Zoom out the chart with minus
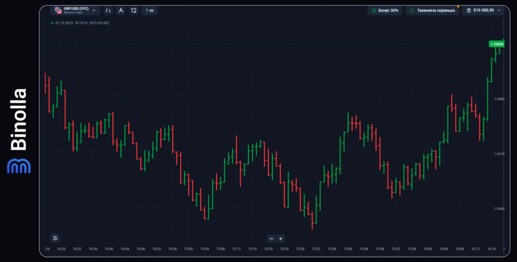This screenshot has height=262, width=517. point(272,238)
